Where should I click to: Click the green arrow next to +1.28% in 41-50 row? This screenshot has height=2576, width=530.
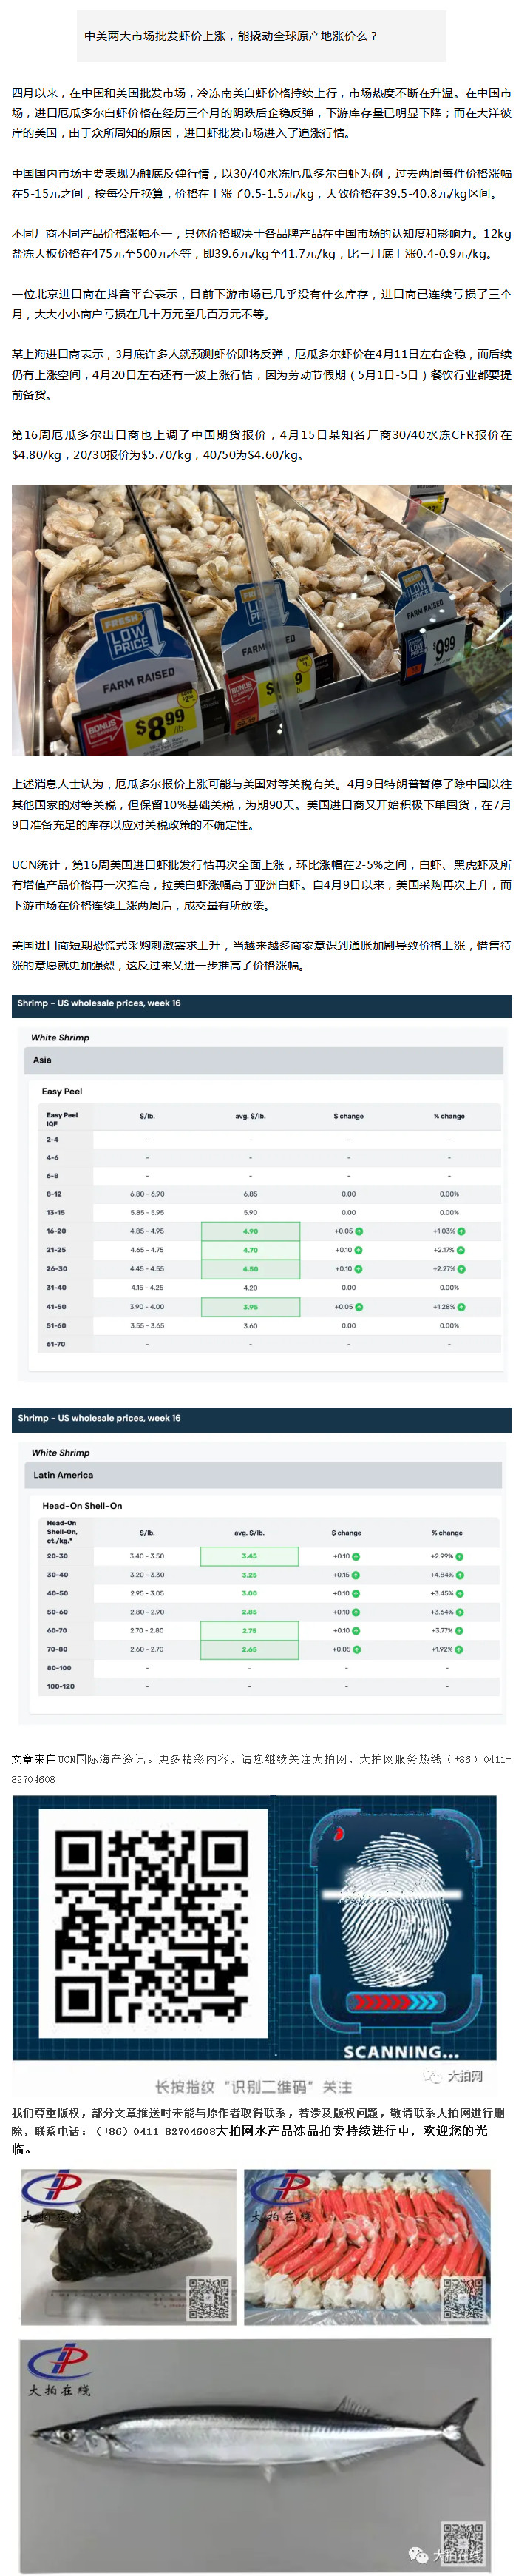tap(461, 1306)
